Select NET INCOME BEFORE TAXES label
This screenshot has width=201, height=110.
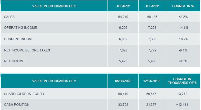tap(27, 50)
